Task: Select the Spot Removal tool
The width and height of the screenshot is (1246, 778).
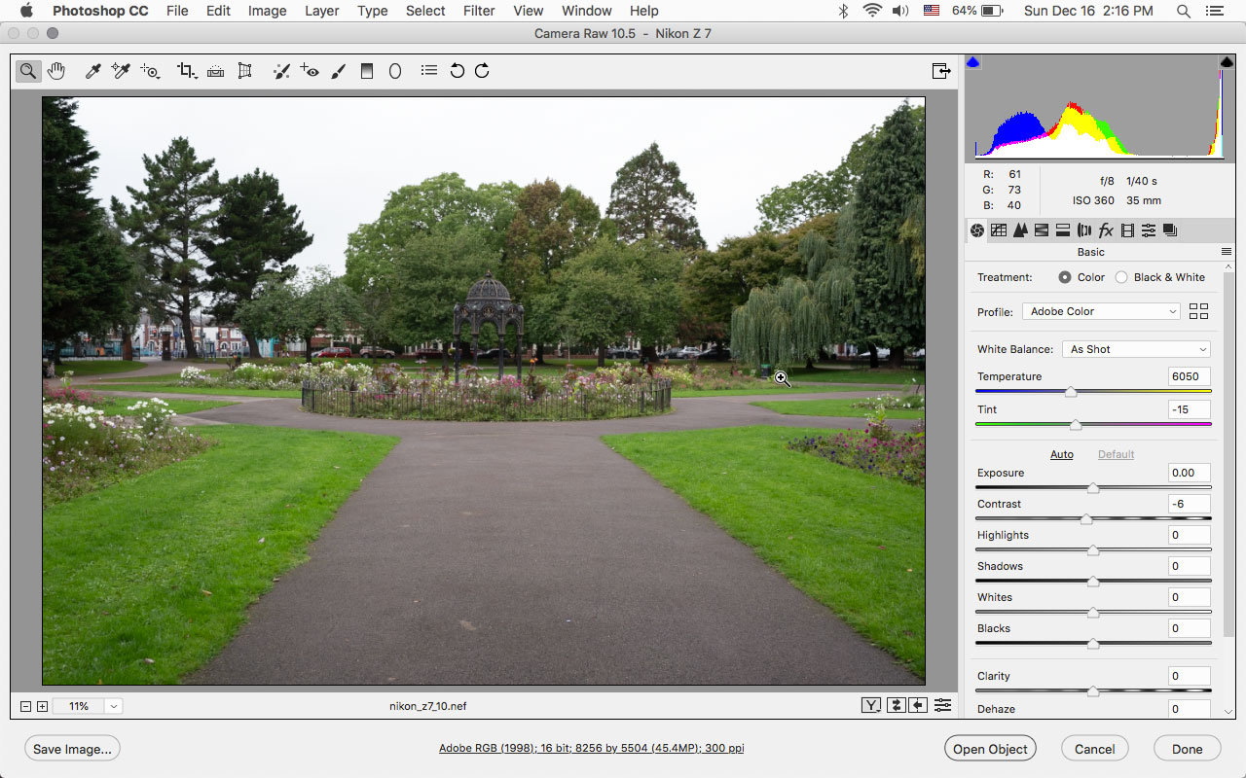Action: pos(281,70)
